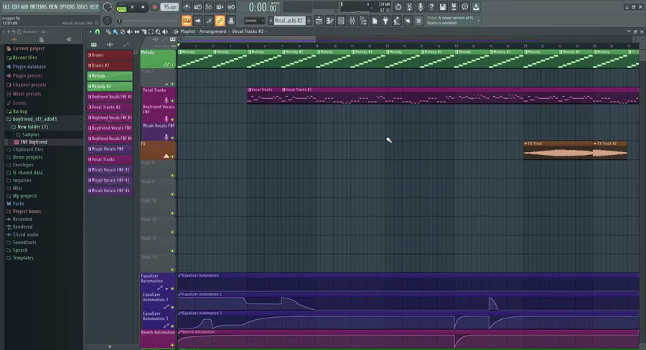Image resolution: width=646 pixels, height=350 pixels.
Task: Mute the Equalizer Automation 2 track
Action: coord(172,307)
